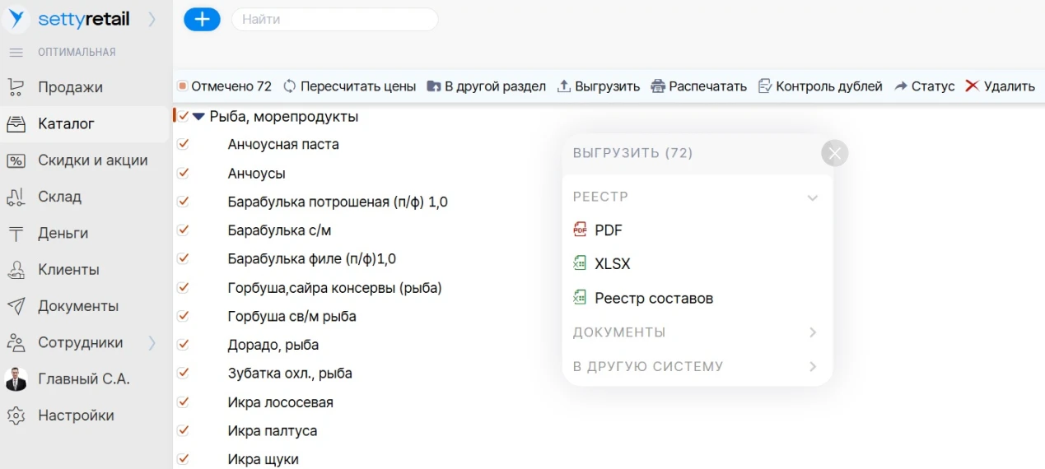
Task: Click the Документы paper plane icon
Action: [x=16, y=306]
